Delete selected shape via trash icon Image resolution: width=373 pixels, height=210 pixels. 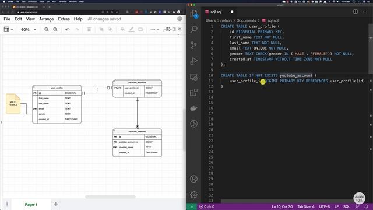[89, 30]
